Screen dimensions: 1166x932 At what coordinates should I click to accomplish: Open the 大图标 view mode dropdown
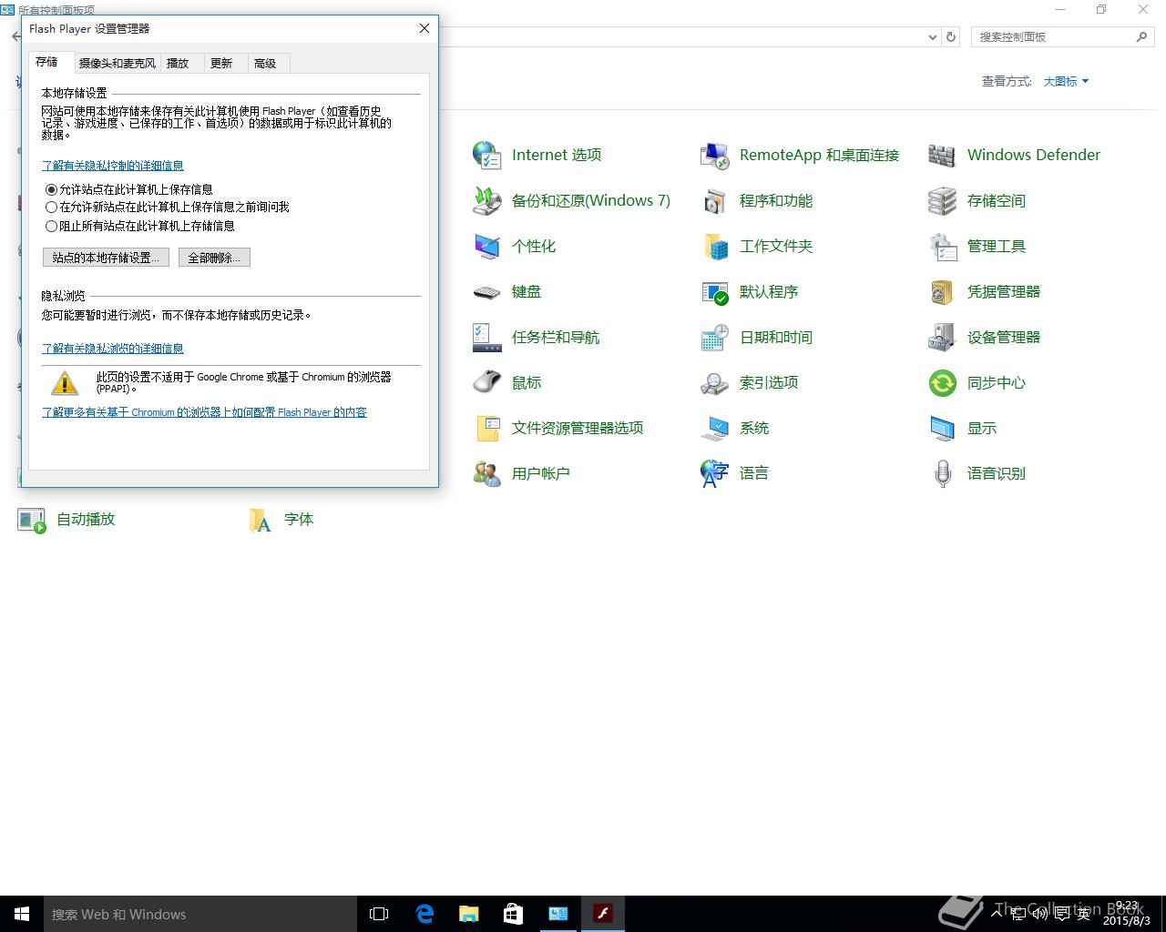(x=1066, y=81)
